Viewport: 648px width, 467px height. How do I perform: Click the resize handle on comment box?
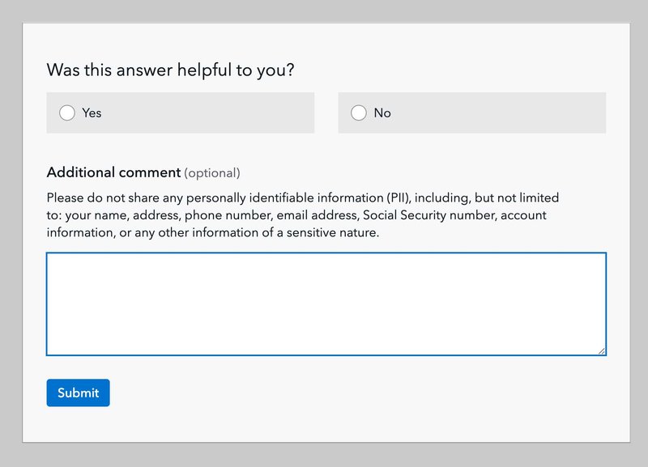point(602,350)
